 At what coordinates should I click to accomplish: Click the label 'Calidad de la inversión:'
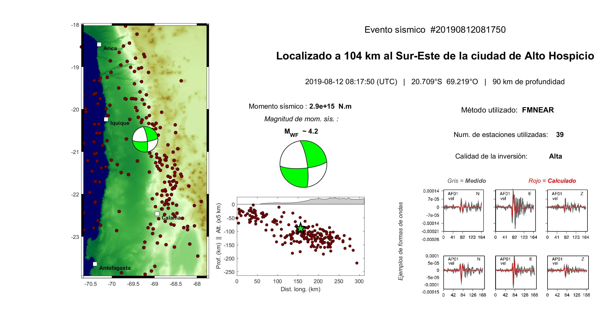tap(491, 156)
